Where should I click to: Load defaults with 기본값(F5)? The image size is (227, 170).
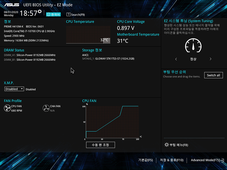(x=145, y=160)
